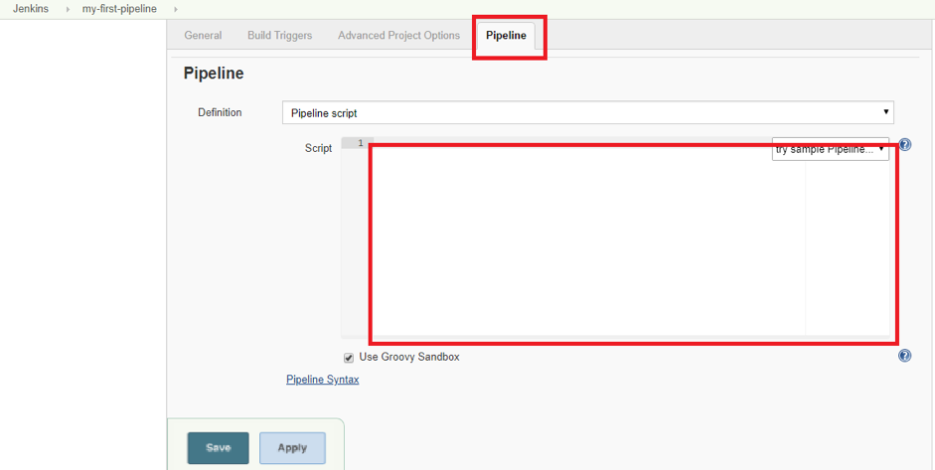Click the breadcrumb arrow after my-first-pipeline
The image size is (935, 470).
[176, 9]
